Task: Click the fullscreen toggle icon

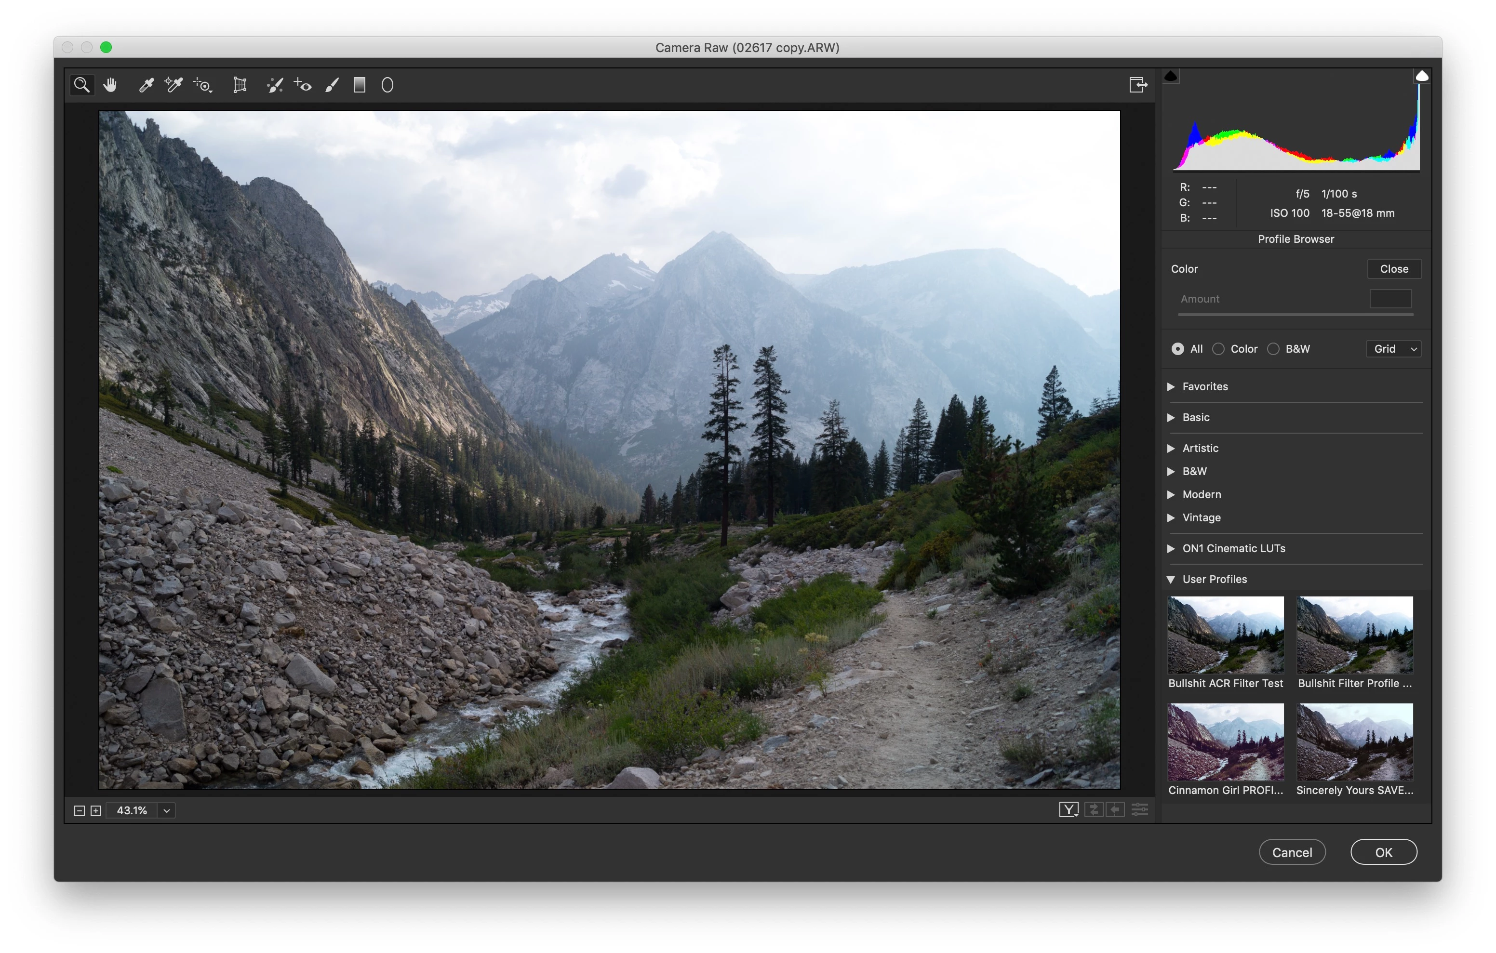Action: pos(1137,84)
